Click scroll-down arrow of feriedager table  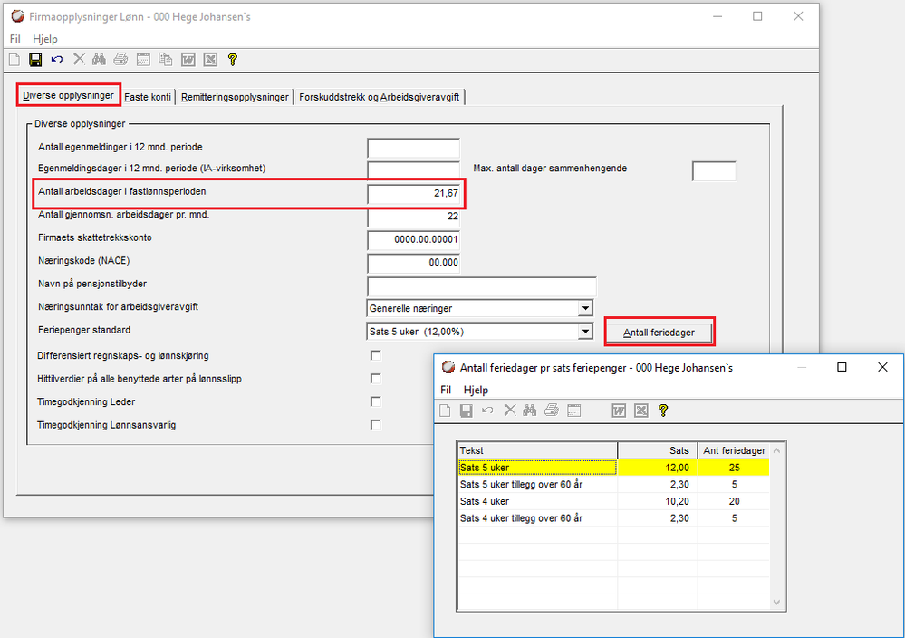point(778,604)
